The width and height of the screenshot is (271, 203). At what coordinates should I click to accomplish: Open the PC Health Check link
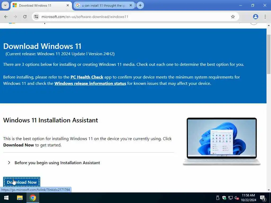87,77
